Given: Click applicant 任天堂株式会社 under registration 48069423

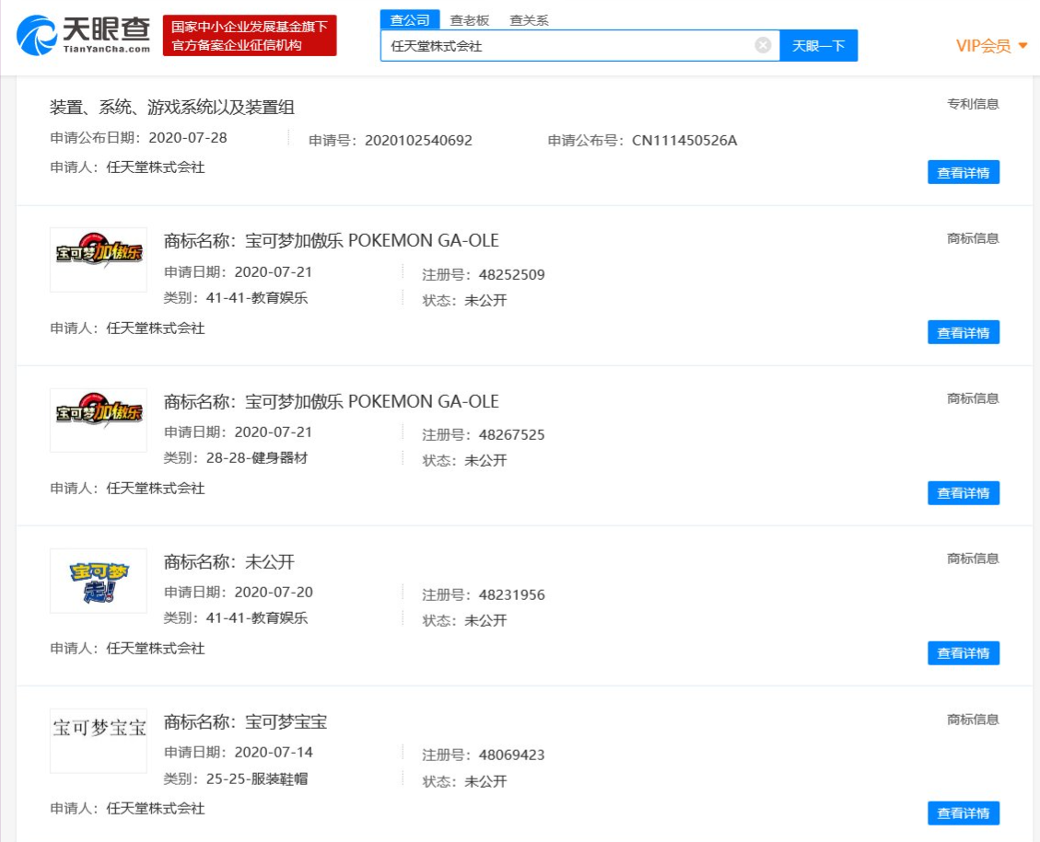Looking at the screenshot, I should pos(155,809).
